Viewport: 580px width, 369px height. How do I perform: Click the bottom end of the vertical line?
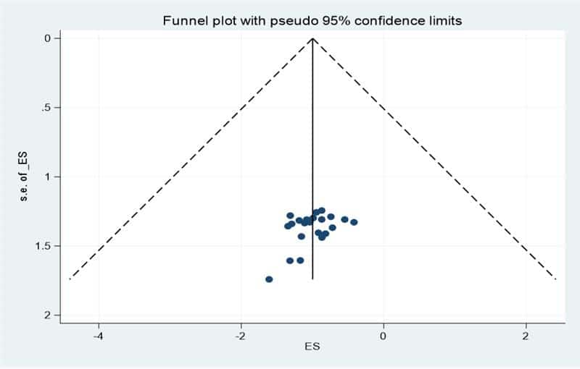312,279
